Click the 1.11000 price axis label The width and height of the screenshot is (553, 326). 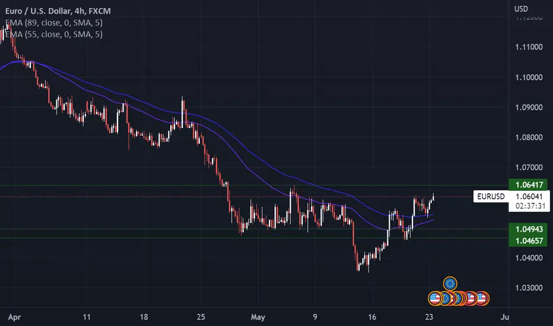(x=529, y=47)
